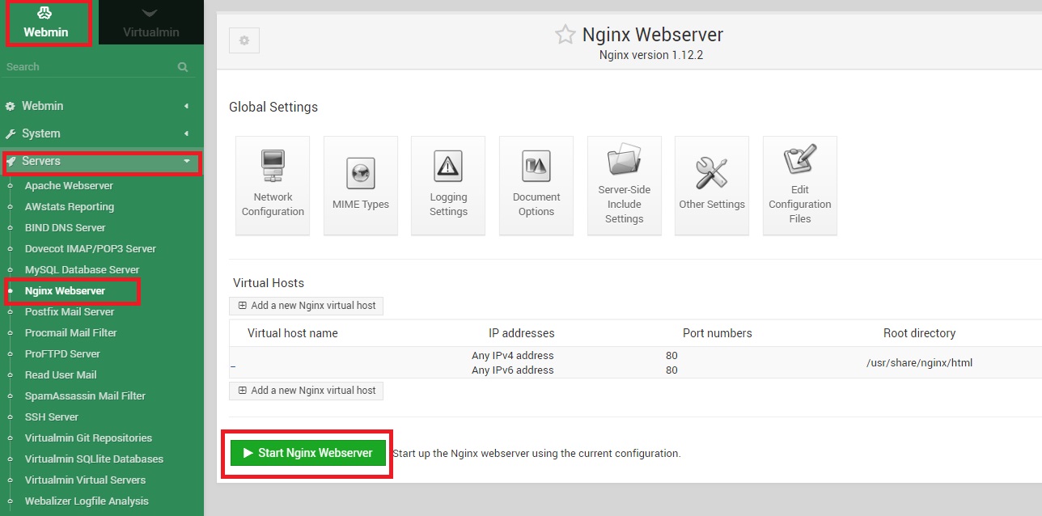Expand the Webmin menu category
Image resolution: width=1042 pixels, height=516 pixels.
tap(102, 106)
